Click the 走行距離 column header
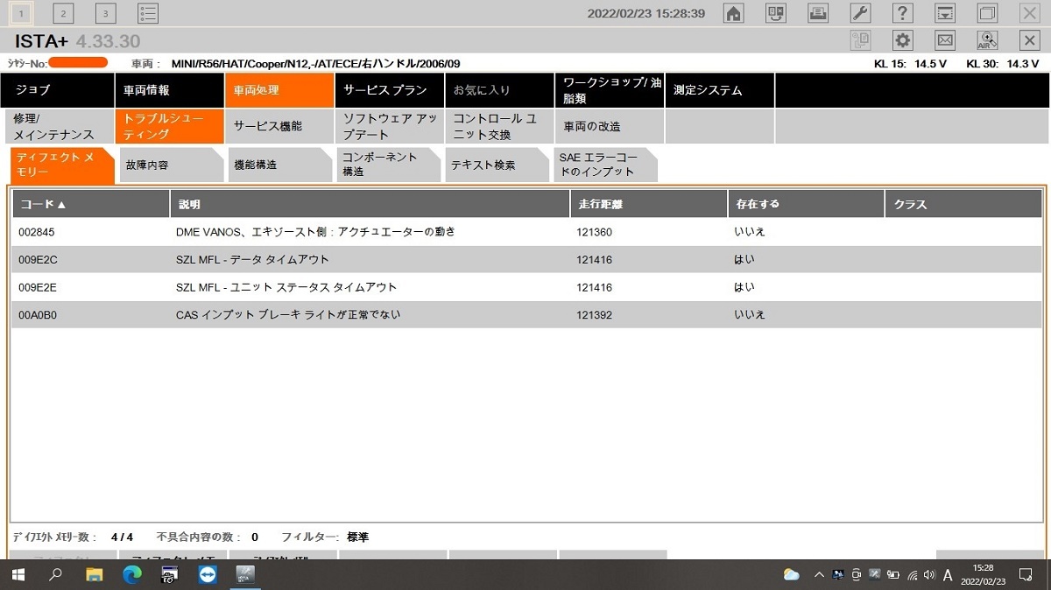The height and width of the screenshot is (590, 1051). click(649, 204)
